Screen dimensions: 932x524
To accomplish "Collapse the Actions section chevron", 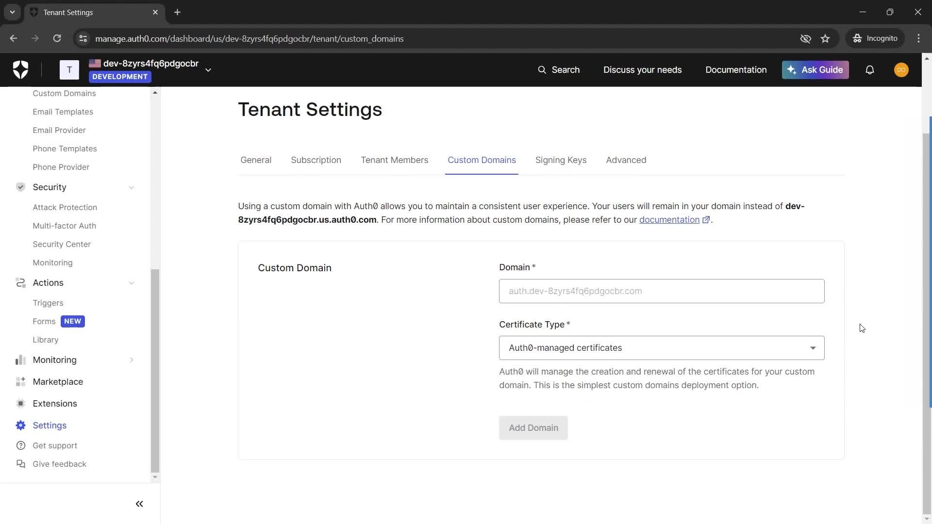I will tap(131, 283).
